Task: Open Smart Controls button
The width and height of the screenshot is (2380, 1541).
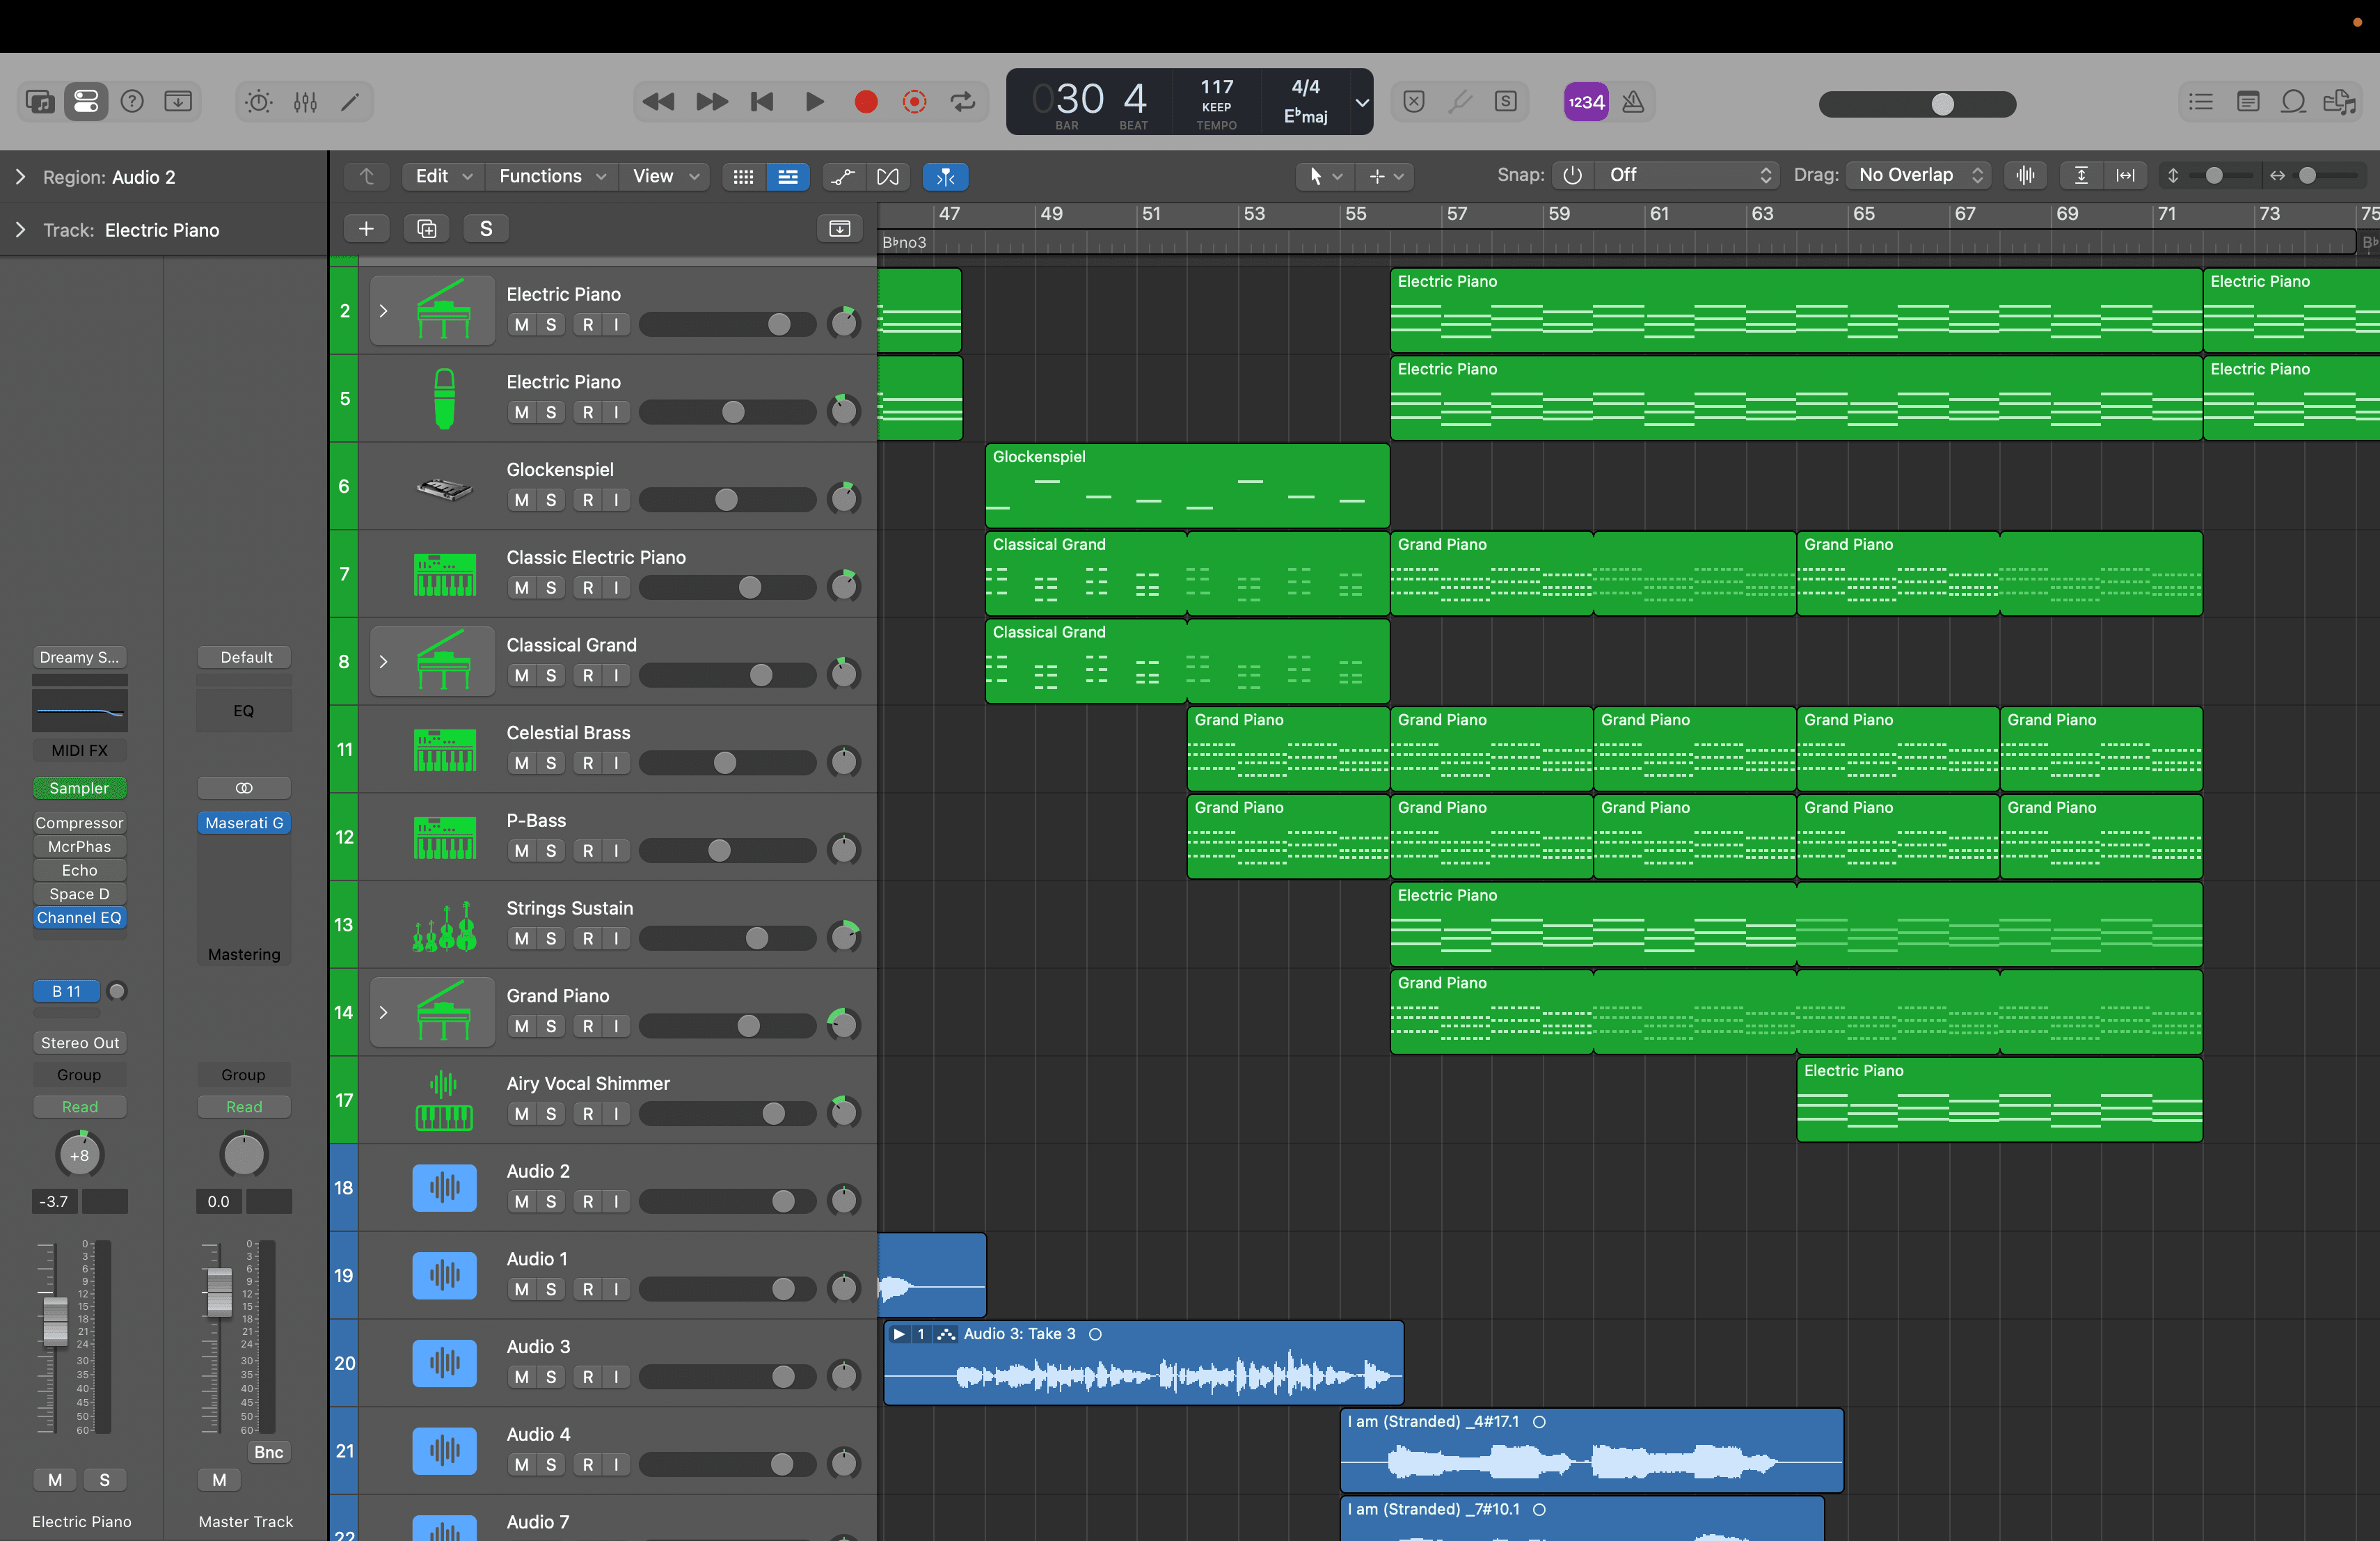Action: 259,102
